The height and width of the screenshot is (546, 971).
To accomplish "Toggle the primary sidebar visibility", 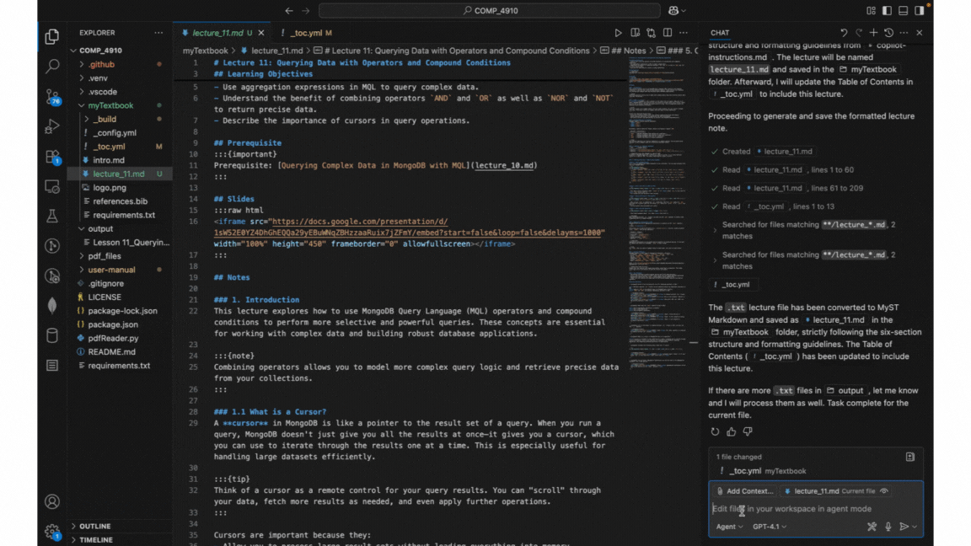I will (x=887, y=10).
